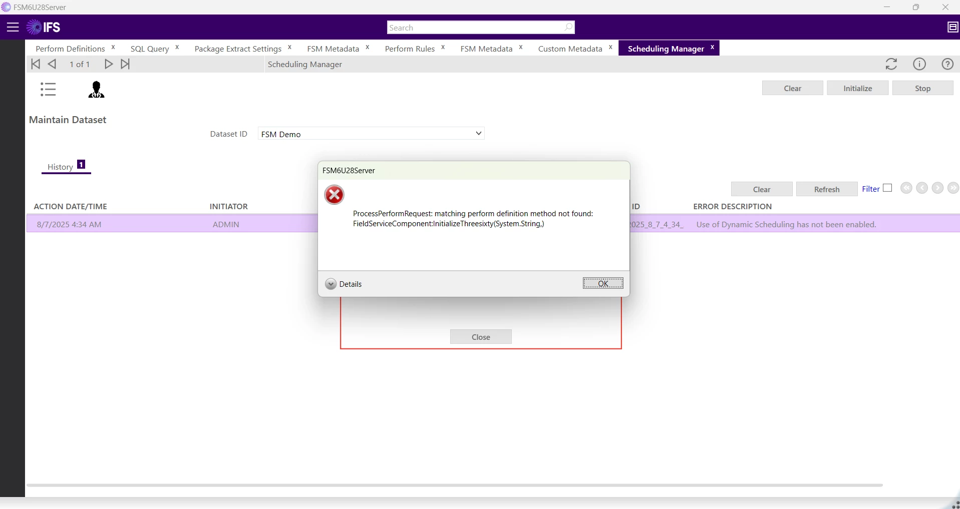Switch to SQL Query tab
The image size is (960, 509).
coord(150,49)
